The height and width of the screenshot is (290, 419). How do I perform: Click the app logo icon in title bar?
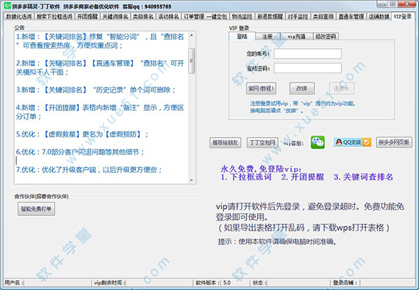(x=7, y=6)
